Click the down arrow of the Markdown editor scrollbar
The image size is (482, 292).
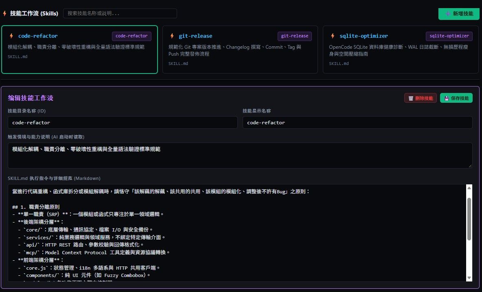tap(469, 278)
